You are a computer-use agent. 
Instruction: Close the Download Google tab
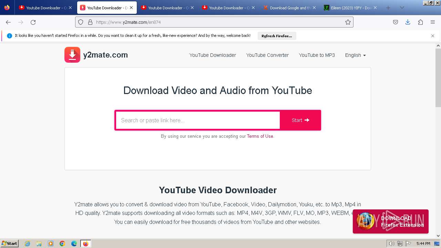coord(314,8)
